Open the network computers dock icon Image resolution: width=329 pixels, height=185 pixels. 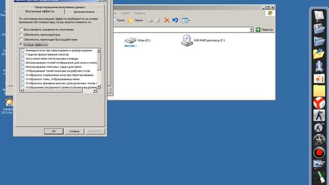click(x=319, y=164)
